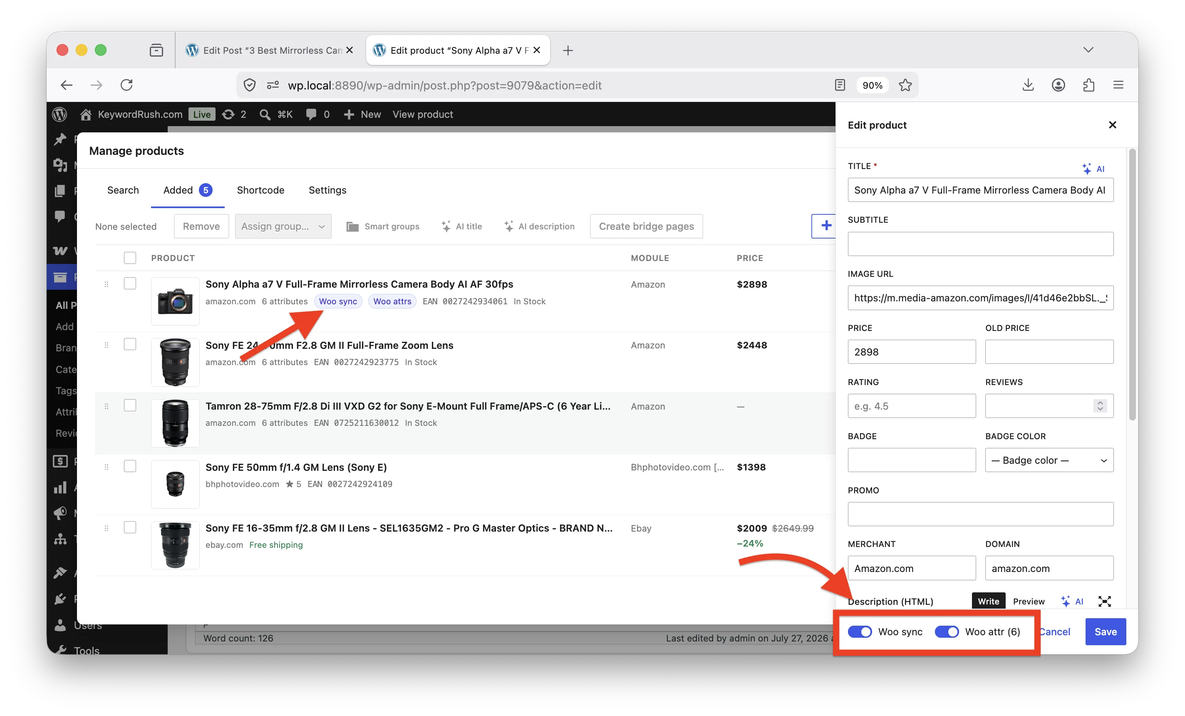Close the Edit product panel
1185x716 pixels.
pyautogui.click(x=1112, y=125)
